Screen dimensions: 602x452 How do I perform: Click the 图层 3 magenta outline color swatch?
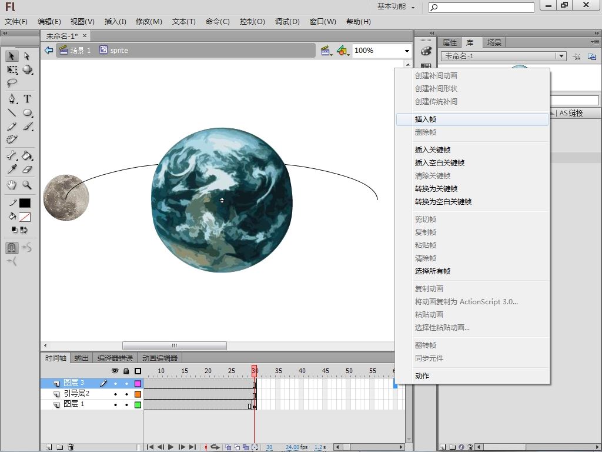[x=138, y=384]
